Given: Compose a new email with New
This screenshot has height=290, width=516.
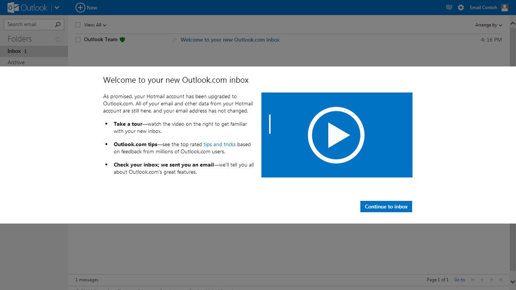Looking at the screenshot, I should pos(87,8).
